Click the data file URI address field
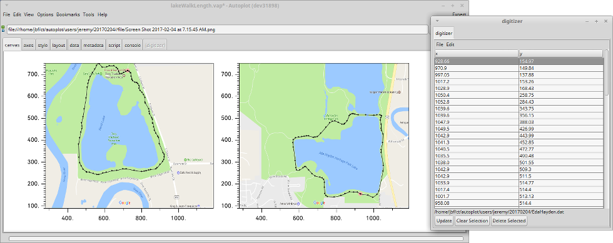This screenshot has width=613, height=243. tap(217, 29)
